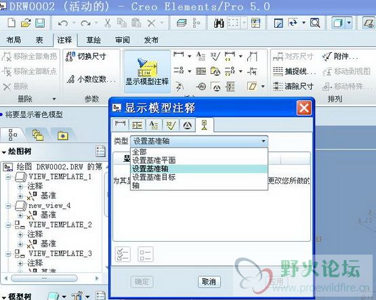
Task: Select the dimensions tab in dialog
Action: click(x=120, y=125)
